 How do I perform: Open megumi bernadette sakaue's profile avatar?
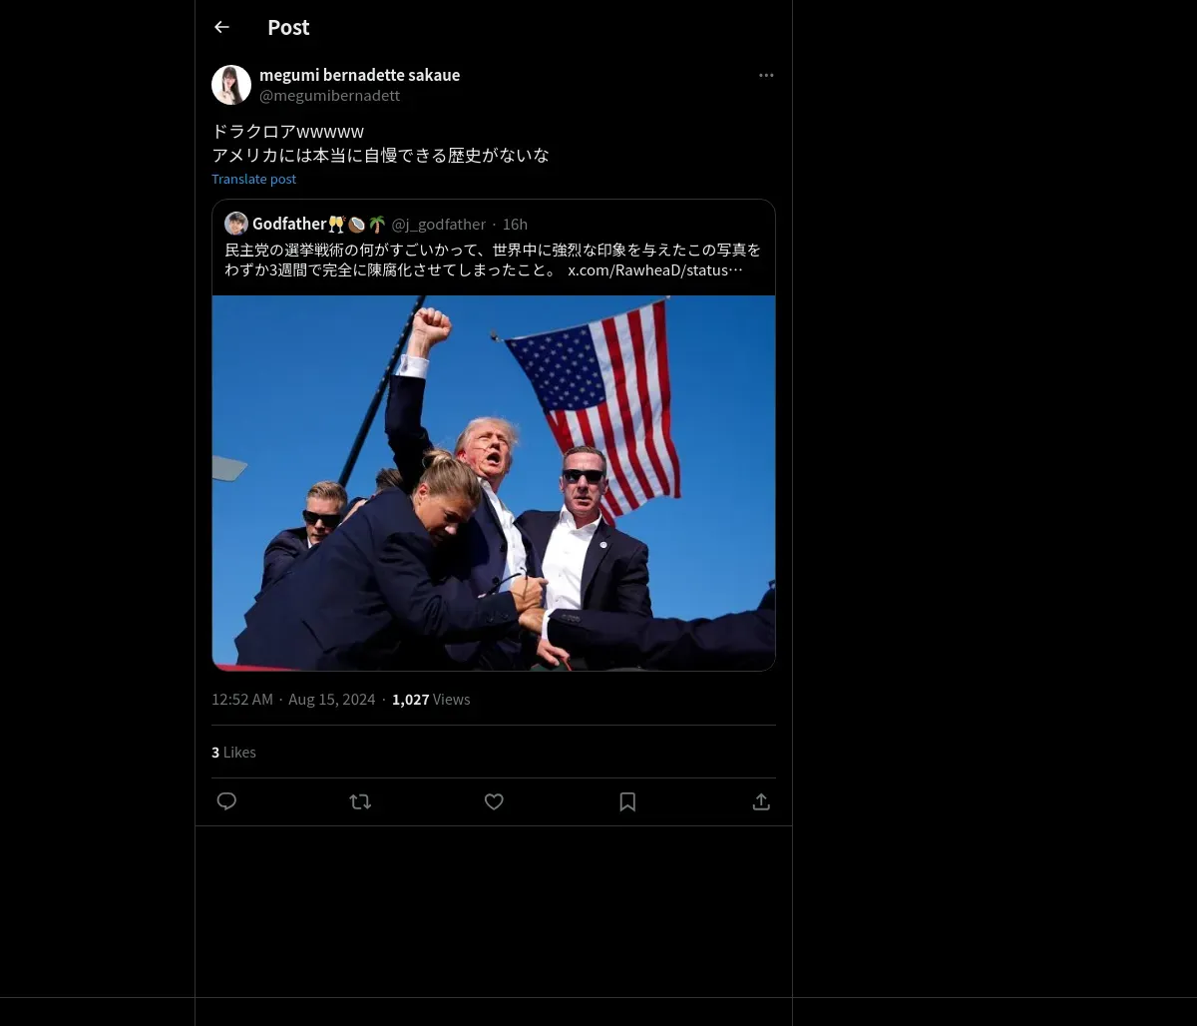point(231,85)
